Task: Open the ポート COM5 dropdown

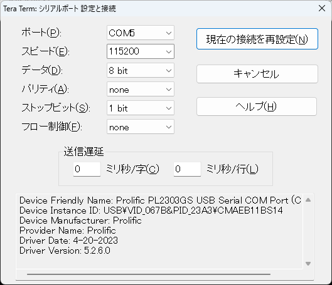Action: click(x=141, y=33)
